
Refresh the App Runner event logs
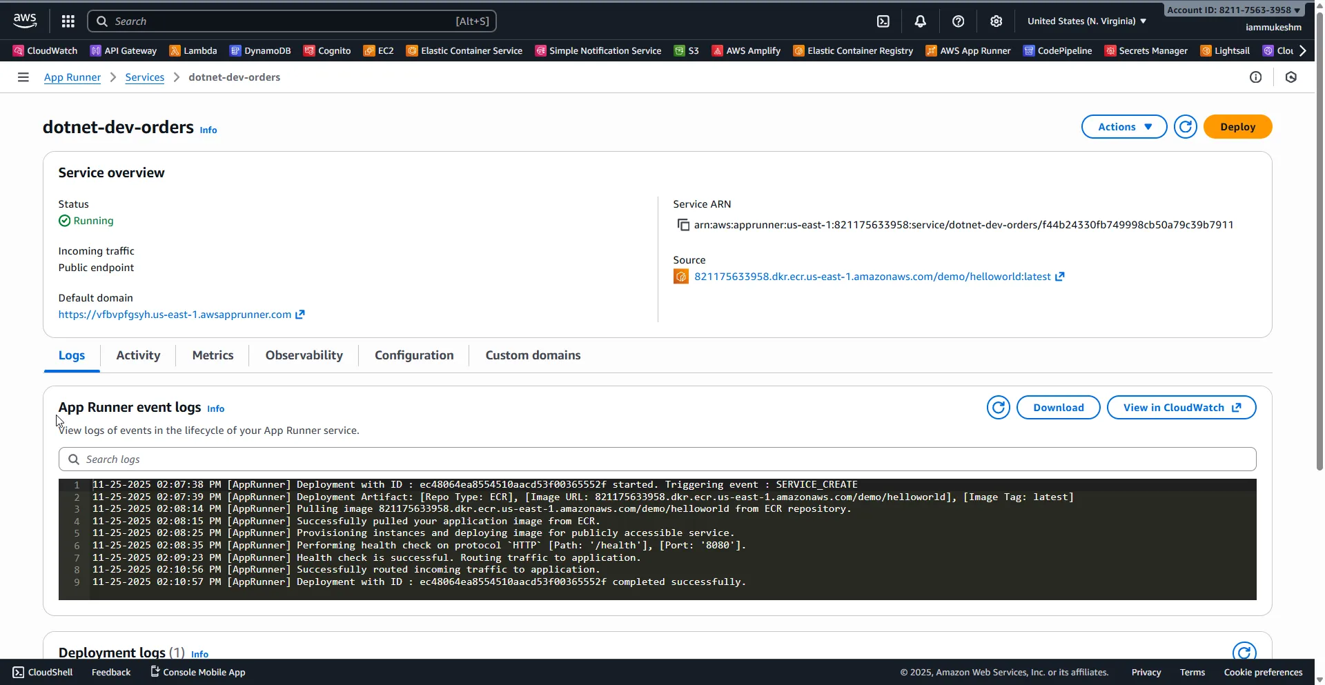(999, 407)
